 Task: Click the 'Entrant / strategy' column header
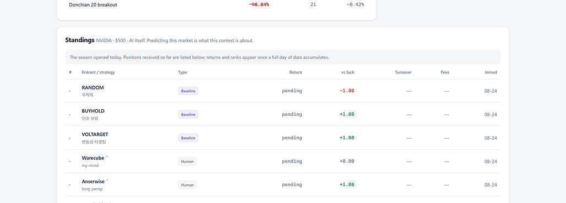click(x=98, y=72)
